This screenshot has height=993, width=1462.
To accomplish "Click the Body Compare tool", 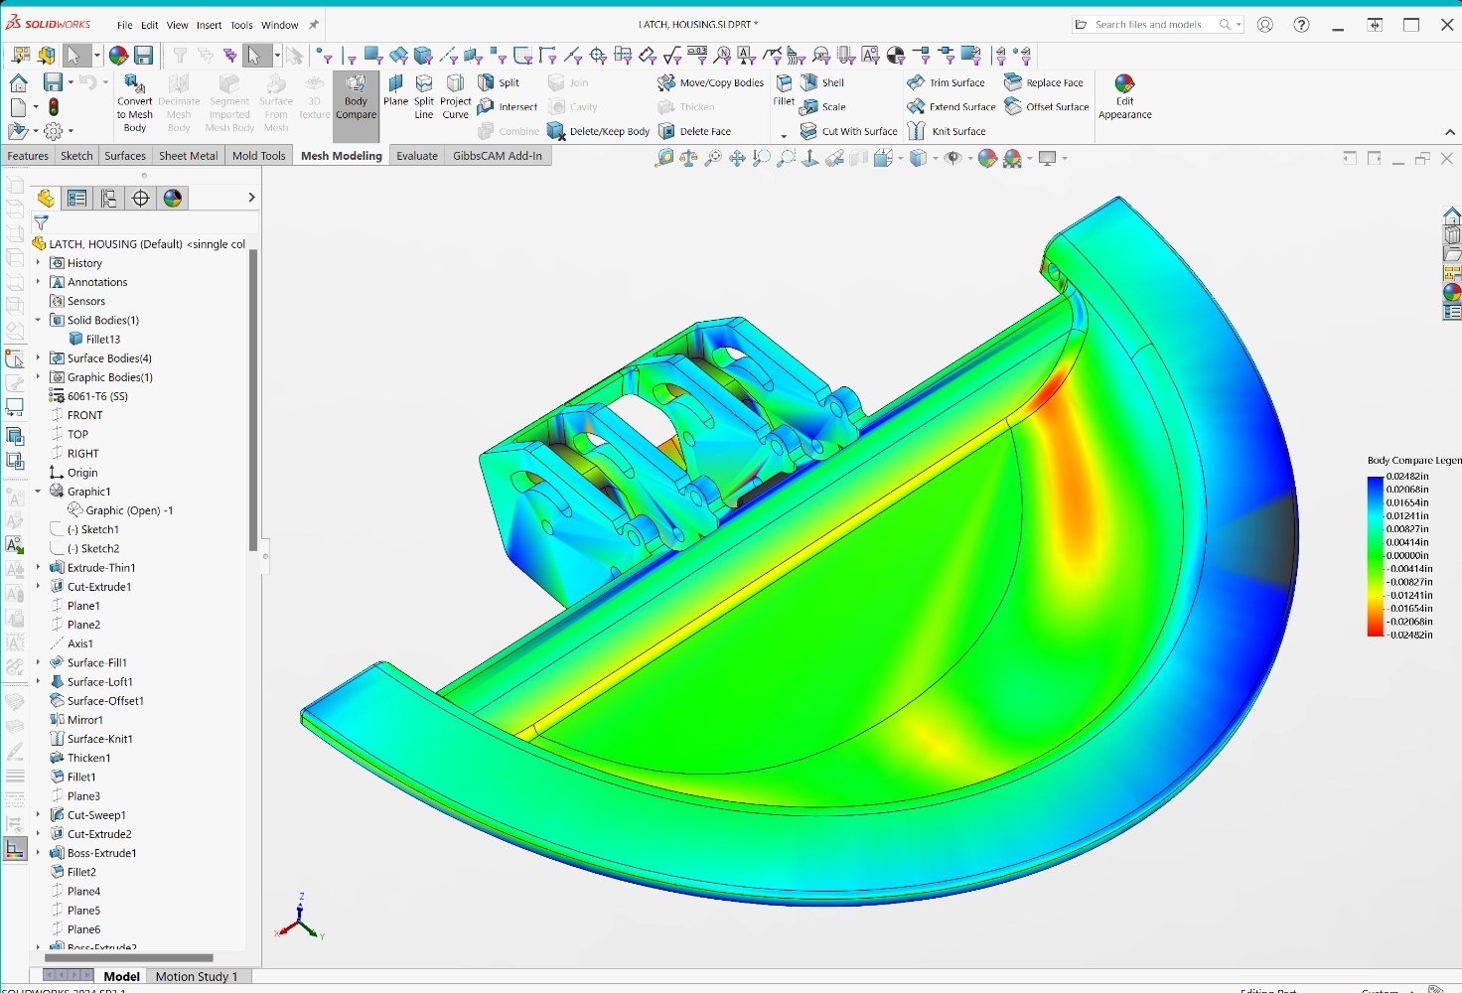I will (356, 97).
